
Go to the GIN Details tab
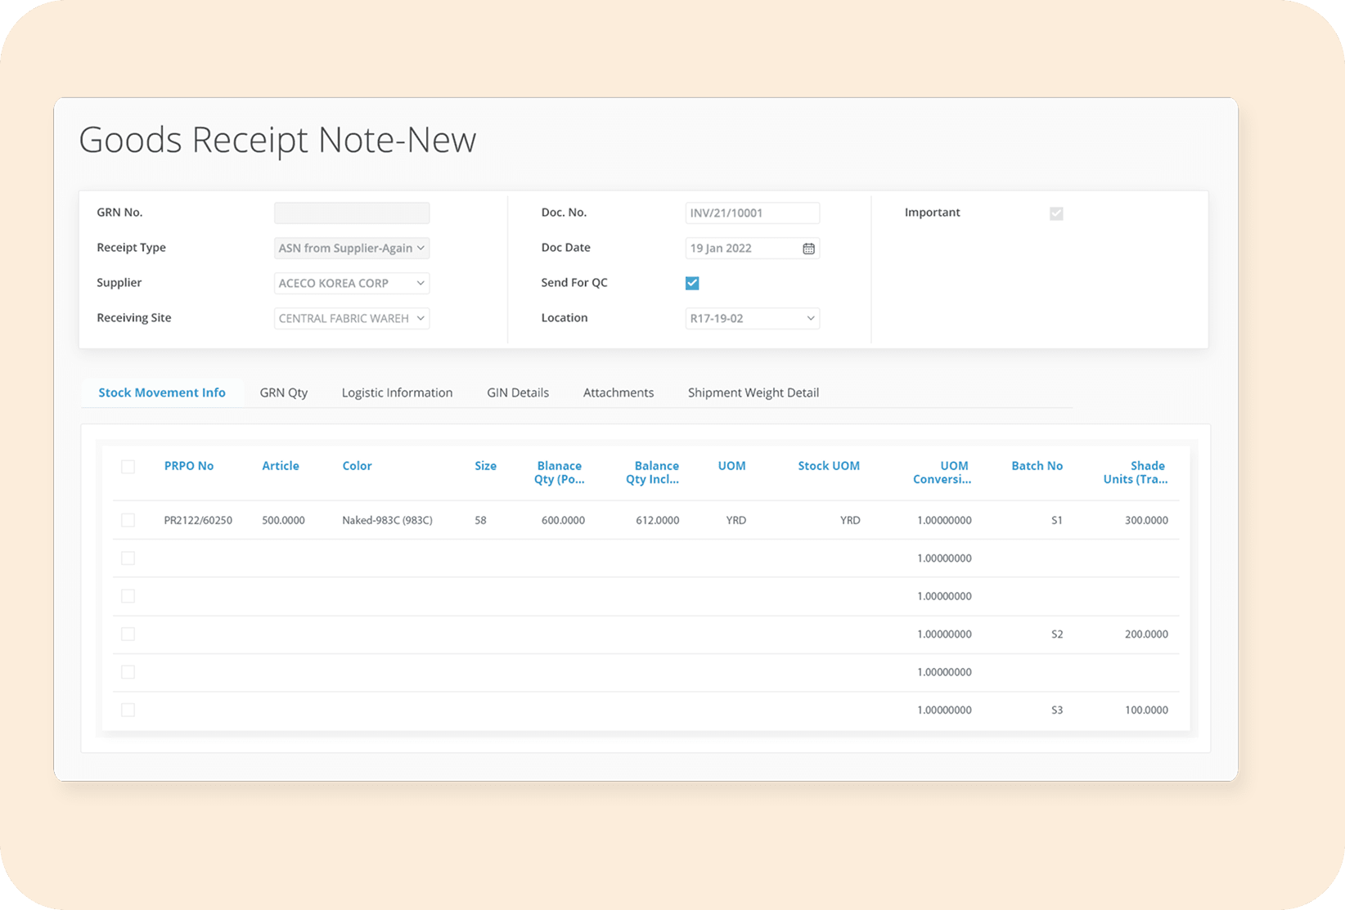pos(518,393)
